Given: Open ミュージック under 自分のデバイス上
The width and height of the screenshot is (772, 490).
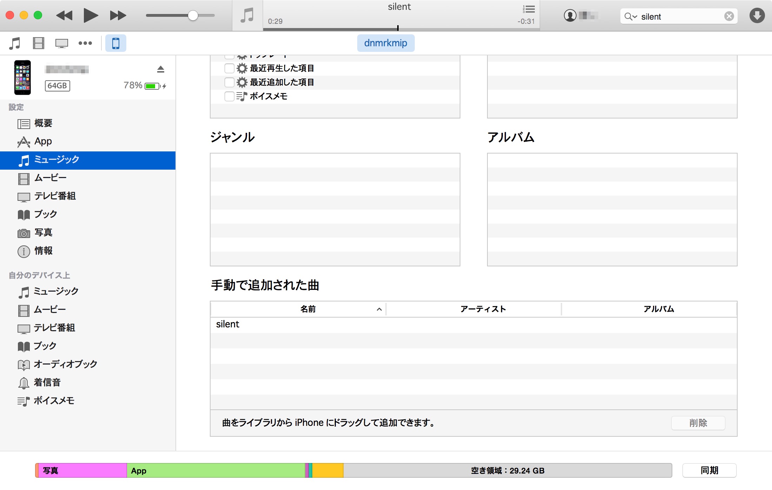Looking at the screenshot, I should tap(88, 292).
